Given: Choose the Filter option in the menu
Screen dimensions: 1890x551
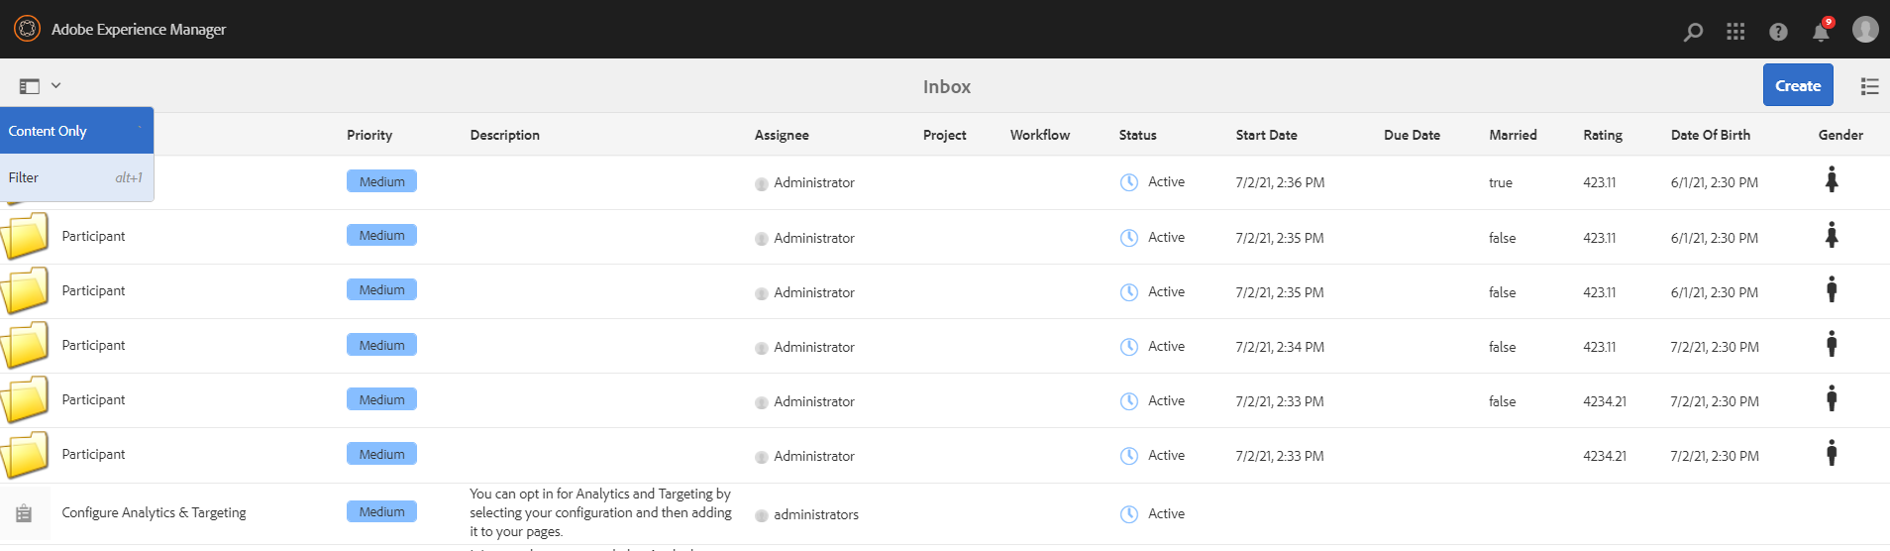Looking at the screenshot, I should (24, 178).
